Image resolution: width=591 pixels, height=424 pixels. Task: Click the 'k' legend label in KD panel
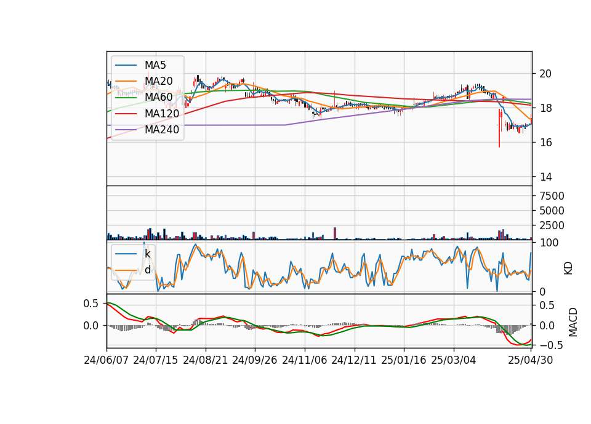[x=148, y=254]
